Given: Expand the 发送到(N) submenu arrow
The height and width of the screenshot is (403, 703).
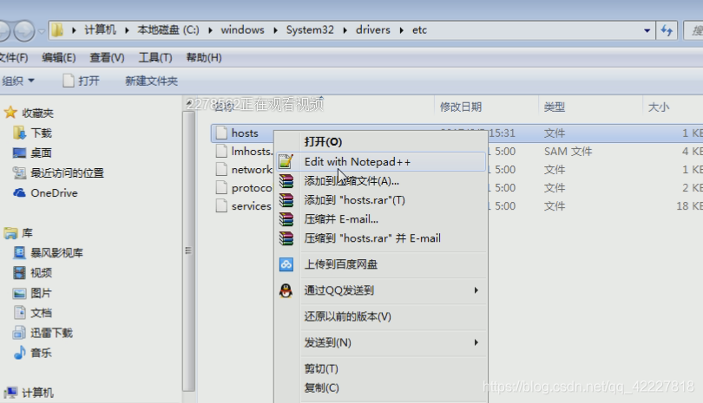Looking at the screenshot, I should (476, 342).
